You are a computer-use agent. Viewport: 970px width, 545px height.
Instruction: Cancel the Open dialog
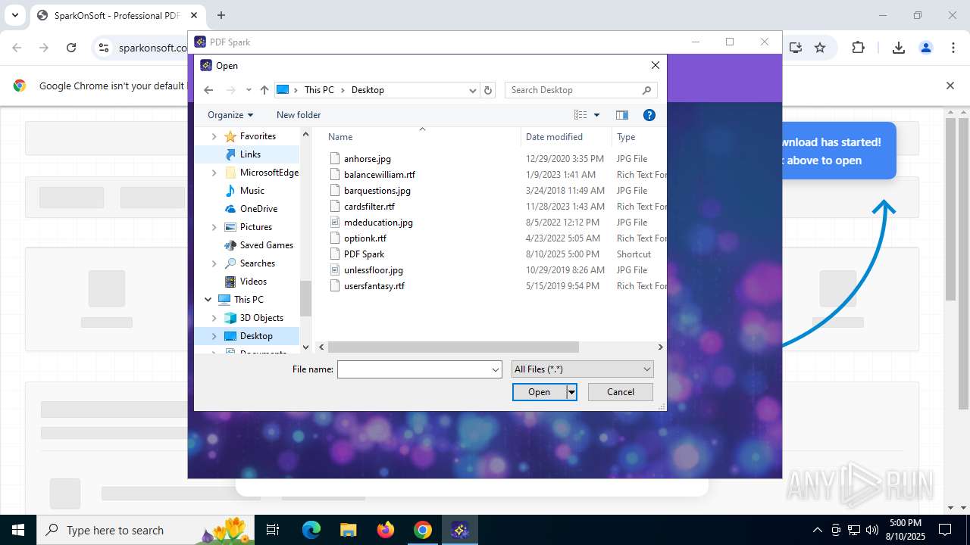click(x=621, y=392)
